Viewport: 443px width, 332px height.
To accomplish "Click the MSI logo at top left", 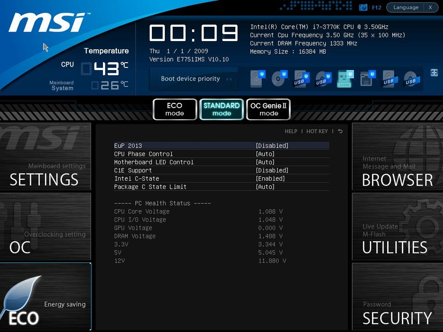I will point(49,22).
